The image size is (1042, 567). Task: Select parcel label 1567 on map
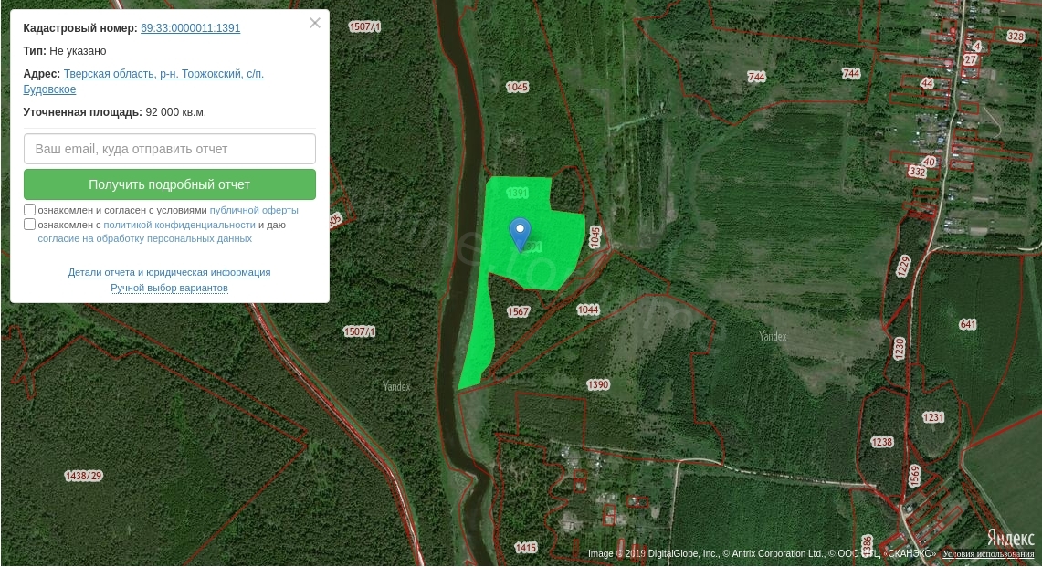coord(518,311)
